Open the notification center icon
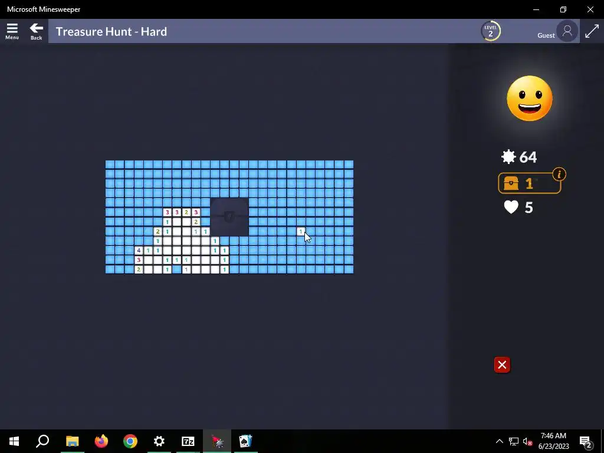 (x=586, y=441)
